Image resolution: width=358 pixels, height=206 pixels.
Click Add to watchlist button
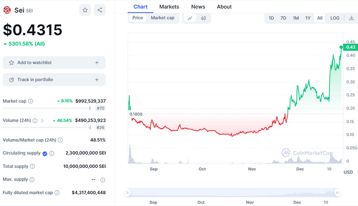coord(54,63)
